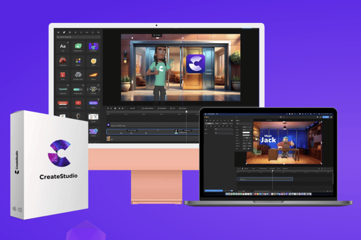Select the background layer thumbnail in iMac timeline
Viewport: 361px width, 240px height.
click(108, 138)
